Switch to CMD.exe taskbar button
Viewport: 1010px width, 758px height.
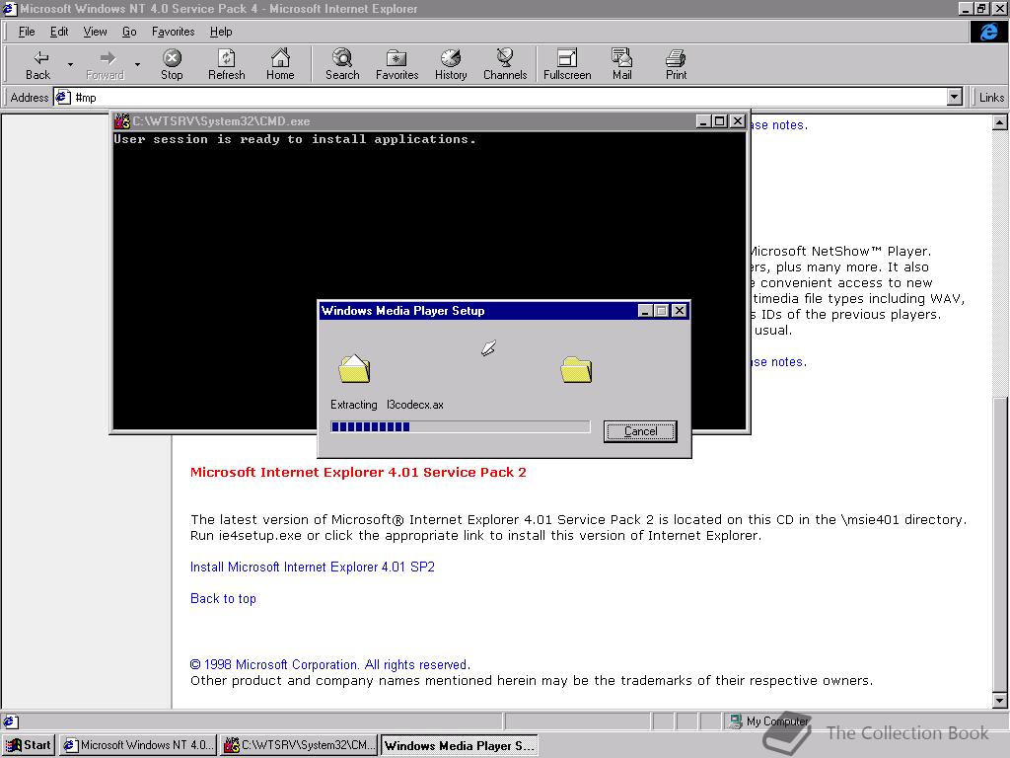coord(299,745)
